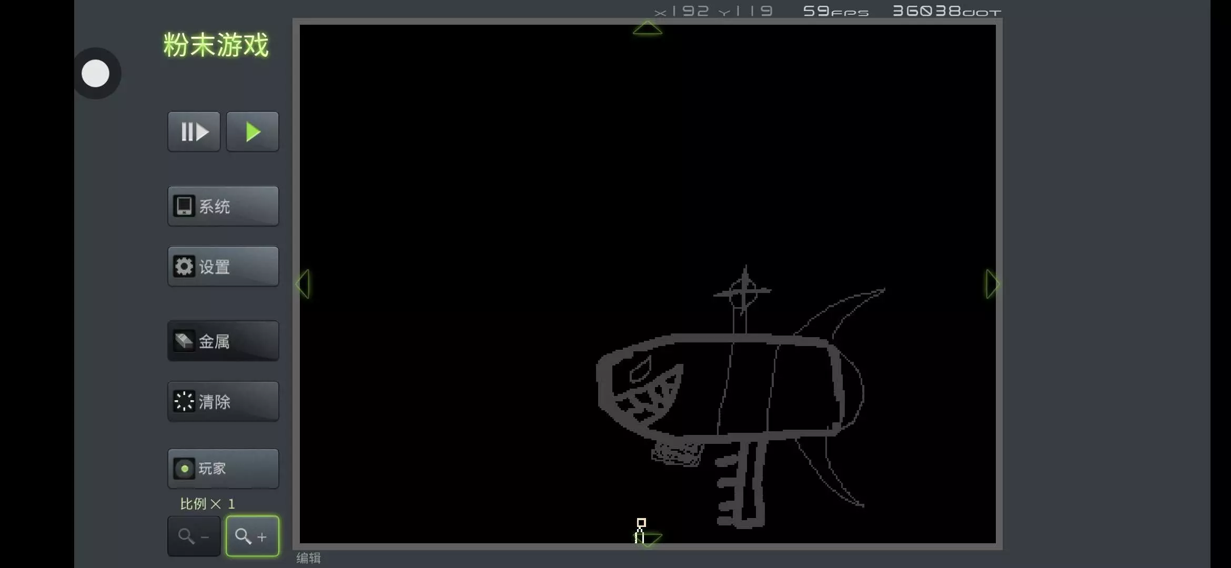Click the green dot player icon

pyautogui.click(x=184, y=469)
